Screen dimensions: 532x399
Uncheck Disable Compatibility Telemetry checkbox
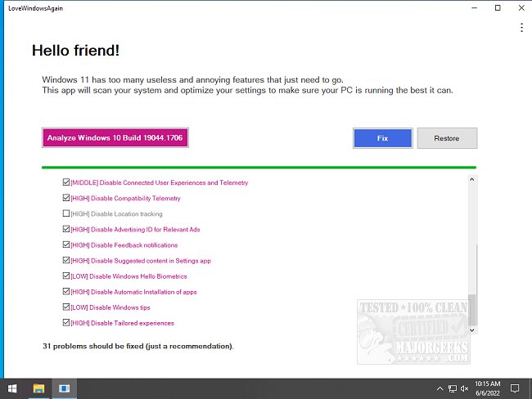66,198
